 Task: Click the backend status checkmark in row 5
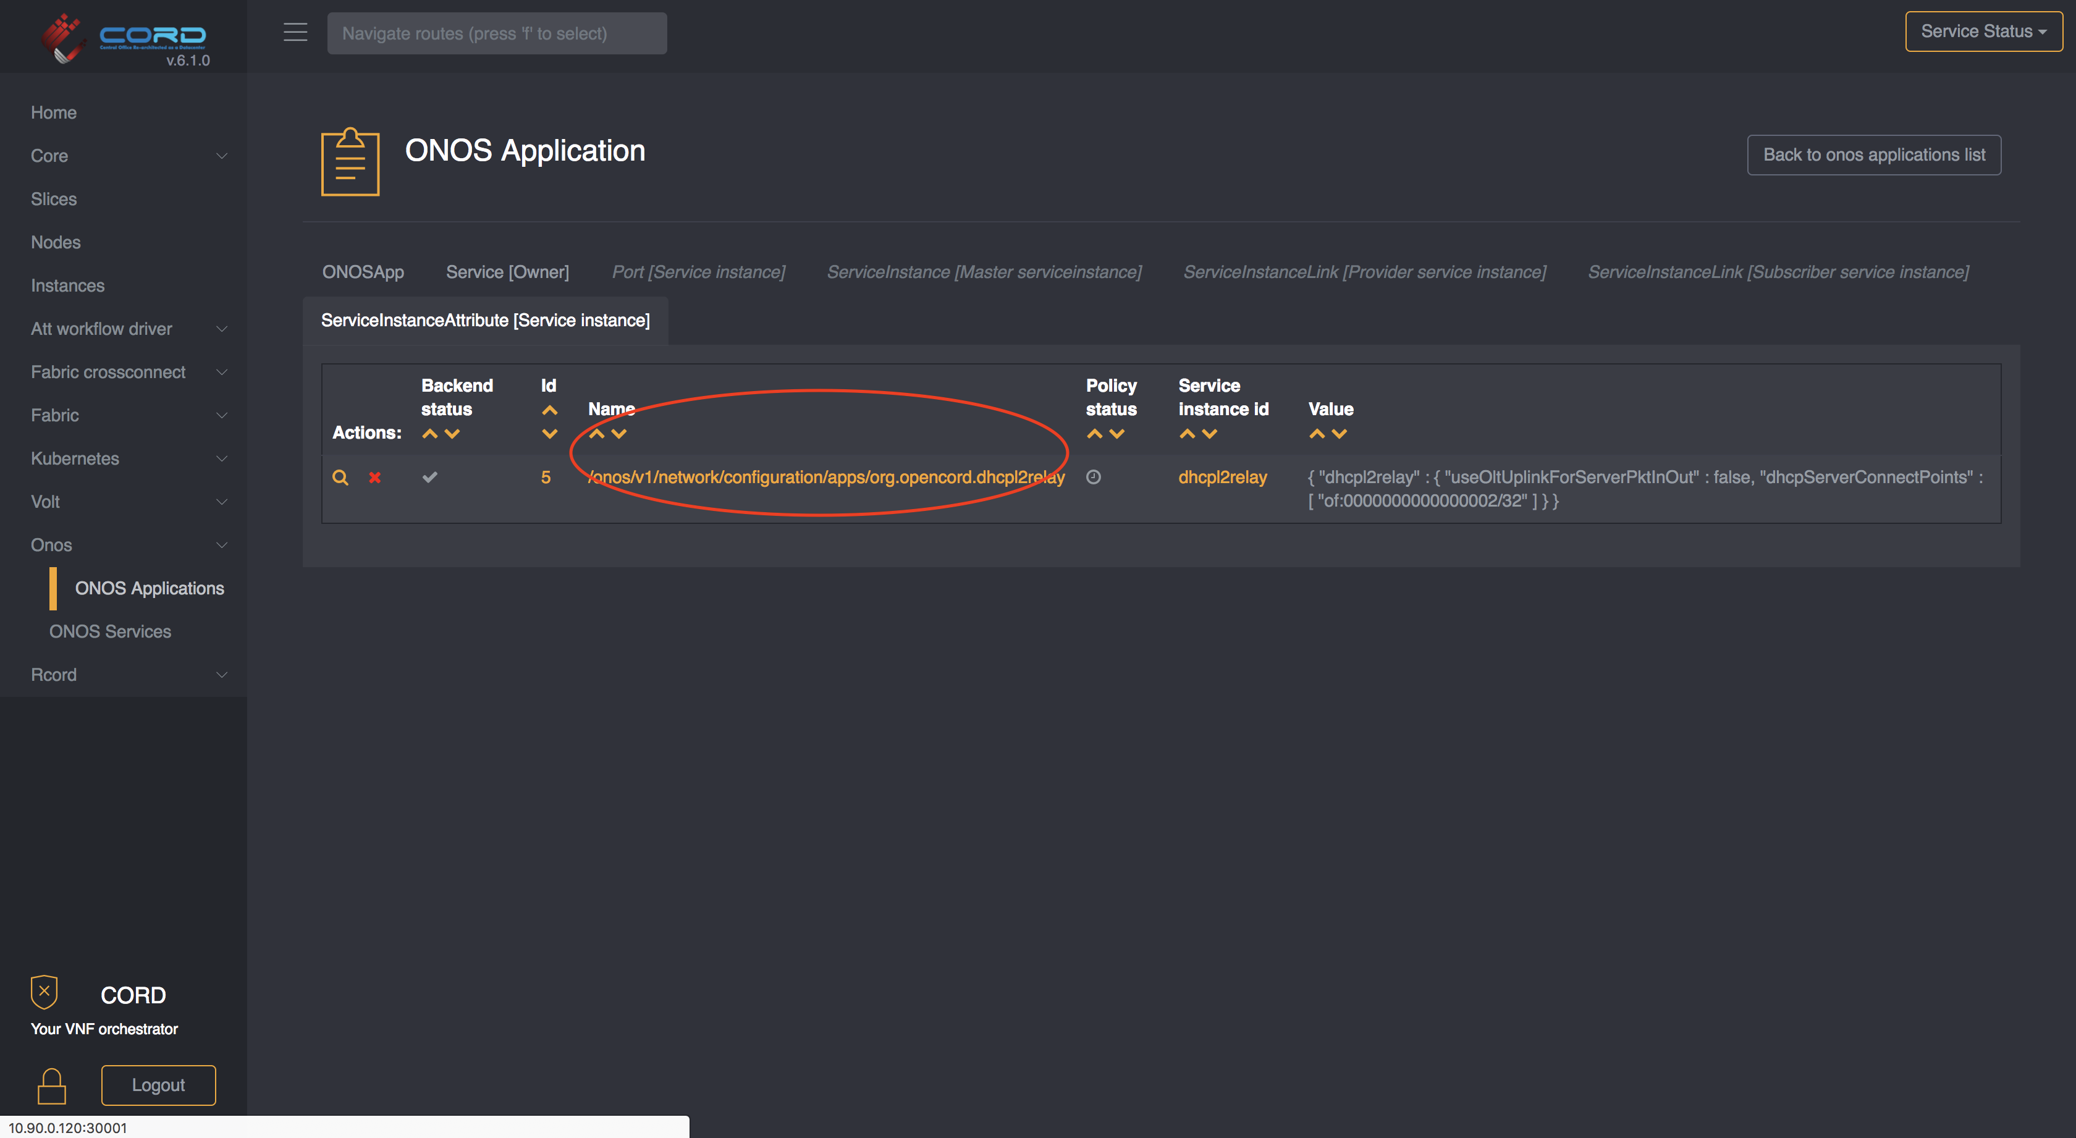(429, 477)
